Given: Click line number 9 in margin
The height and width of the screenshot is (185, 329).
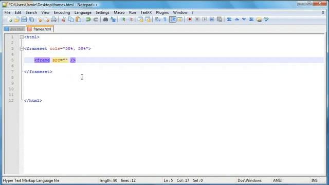Looking at the screenshot, I should [x=12, y=83].
